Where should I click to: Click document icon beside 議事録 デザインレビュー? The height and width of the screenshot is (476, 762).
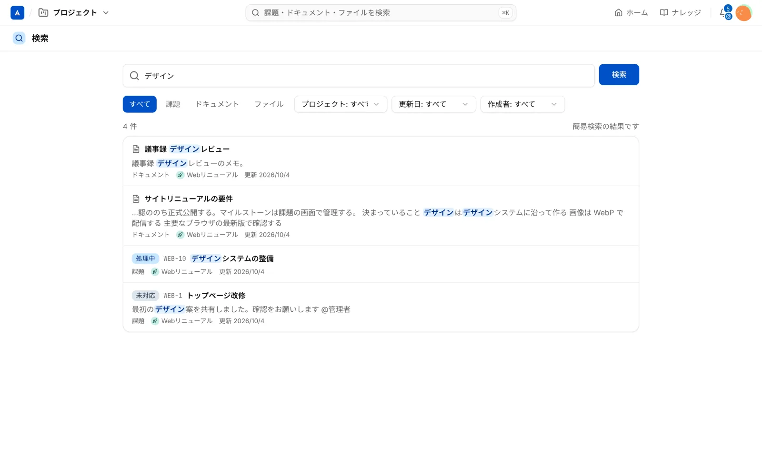(x=136, y=149)
